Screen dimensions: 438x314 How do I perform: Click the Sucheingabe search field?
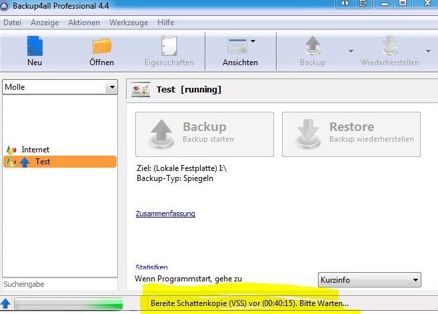[60, 284]
